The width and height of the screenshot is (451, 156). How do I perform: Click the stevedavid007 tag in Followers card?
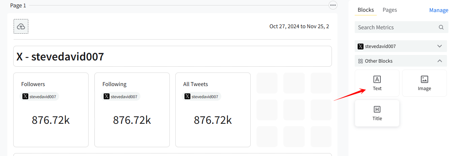tap(40, 97)
